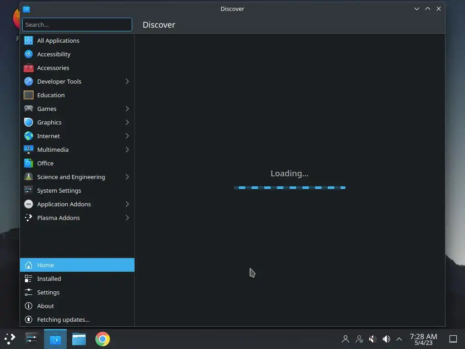Click the speaker volume tray icon
The width and height of the screenshot is (465, 349).
pyautogui.click(x=386, y=339)
